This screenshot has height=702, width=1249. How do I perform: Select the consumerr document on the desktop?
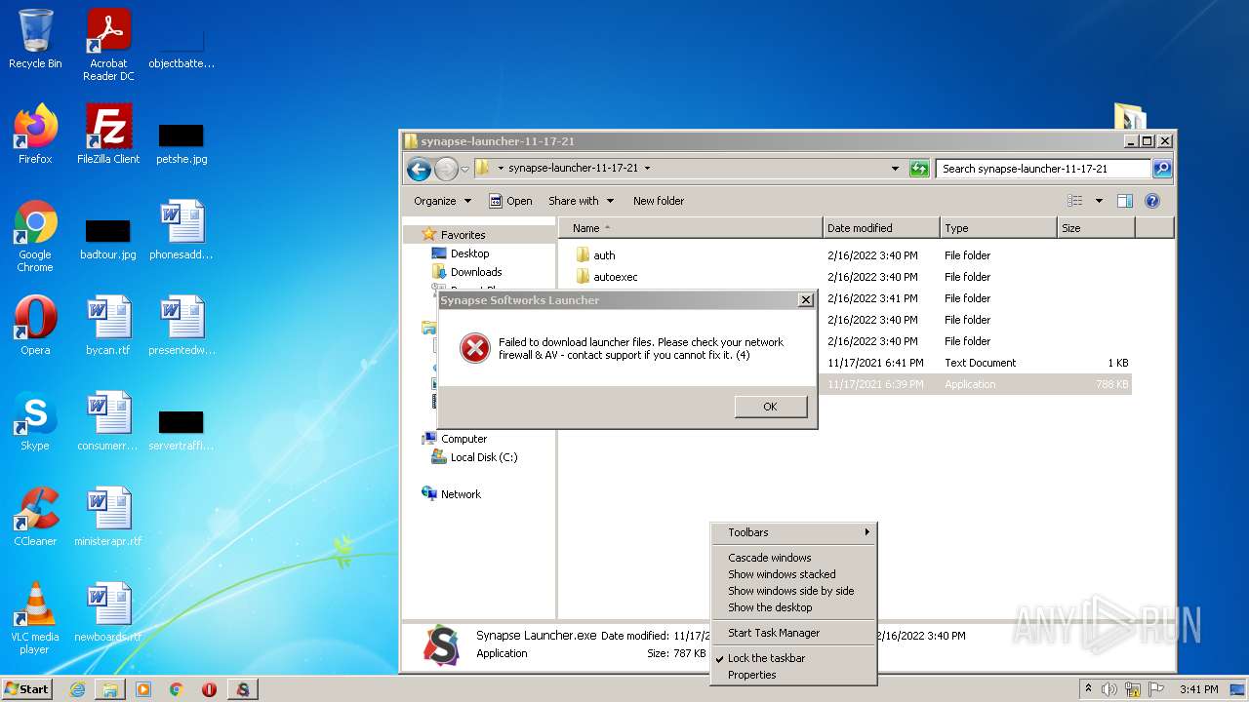coord(108,421)
